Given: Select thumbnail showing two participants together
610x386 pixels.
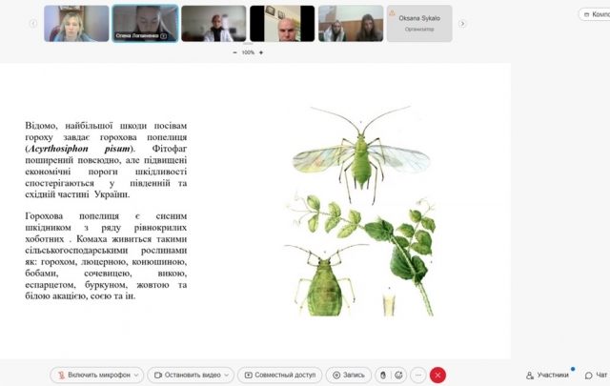Looking at the screenshot, I should tap(351, 23).
